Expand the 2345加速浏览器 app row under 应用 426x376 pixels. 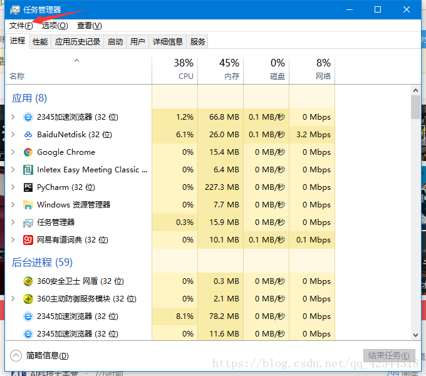click(13, 117)
